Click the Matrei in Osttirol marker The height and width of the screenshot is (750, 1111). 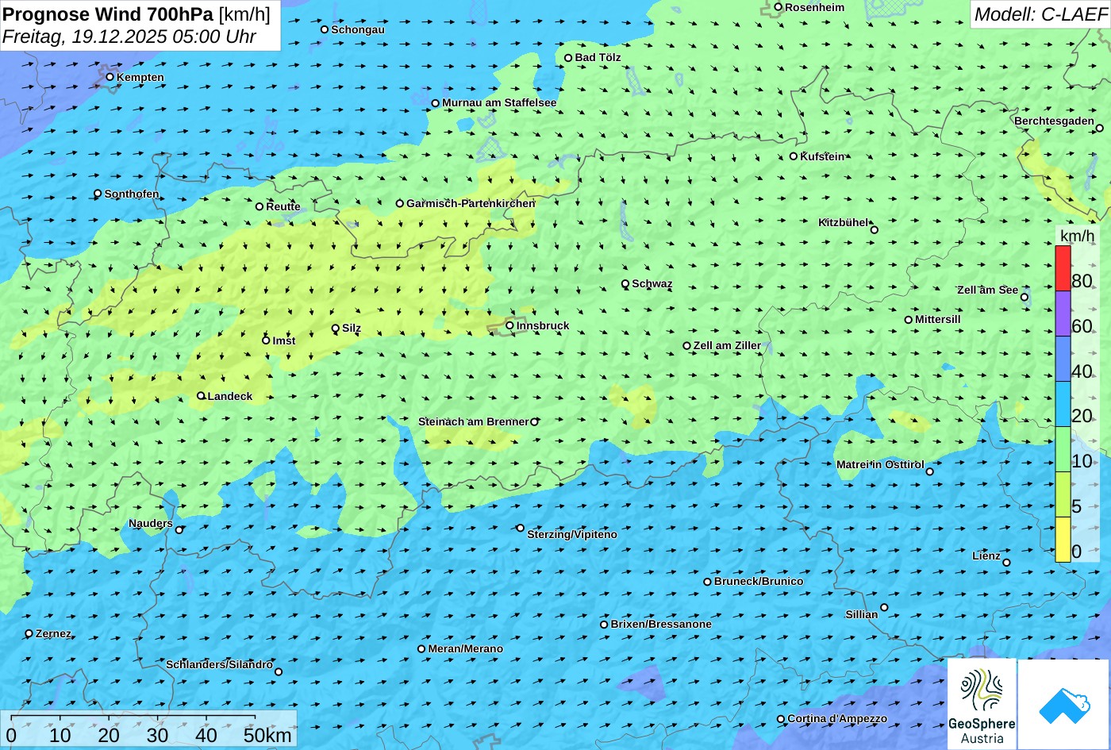coord(930,471)
